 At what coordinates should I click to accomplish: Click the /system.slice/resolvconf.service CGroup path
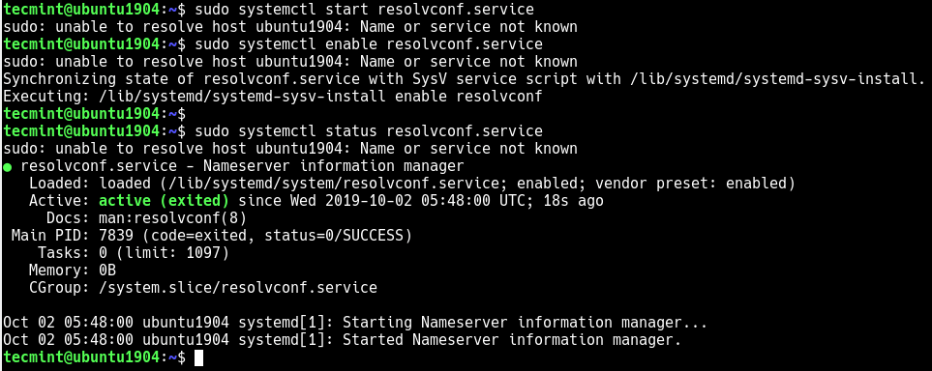point(238,288)
